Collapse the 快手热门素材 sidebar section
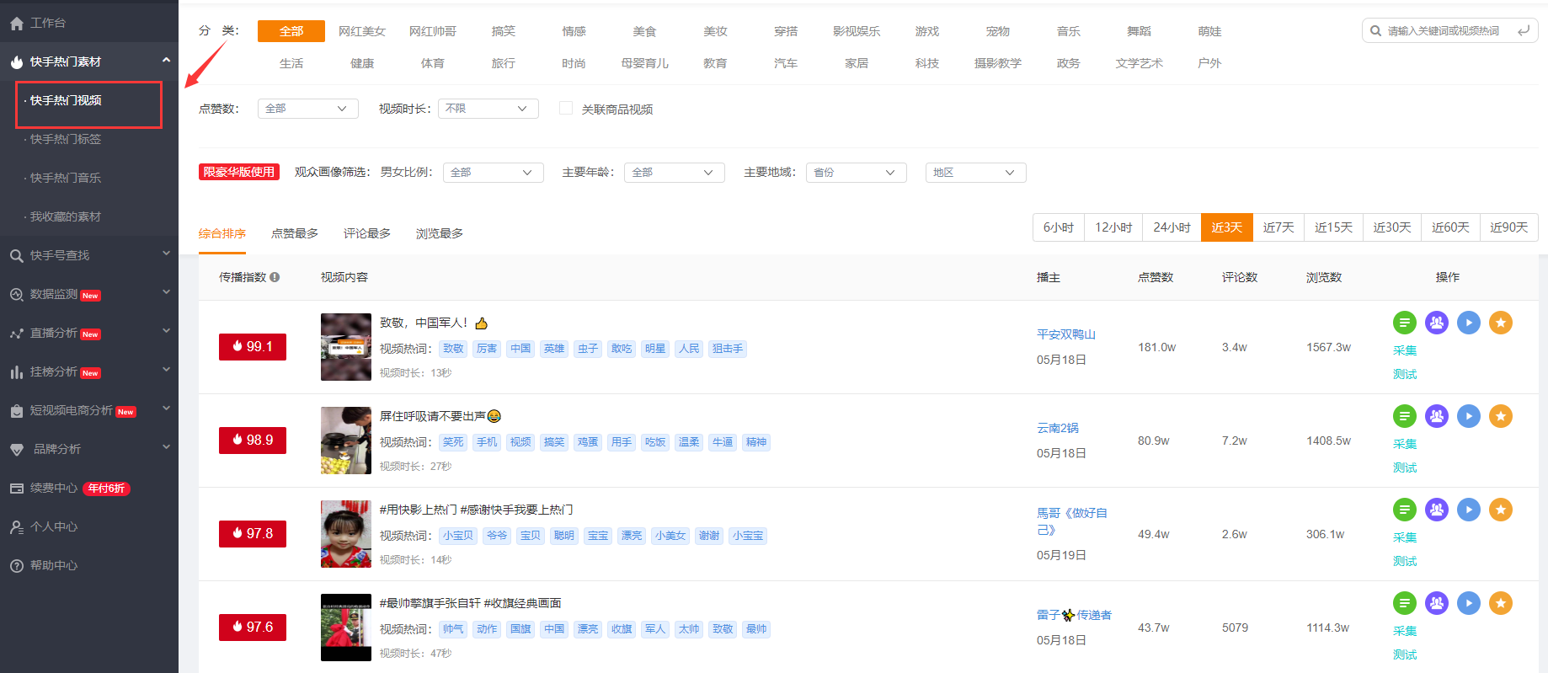This screenshot has width=1548, height=673. pos(166,61)
